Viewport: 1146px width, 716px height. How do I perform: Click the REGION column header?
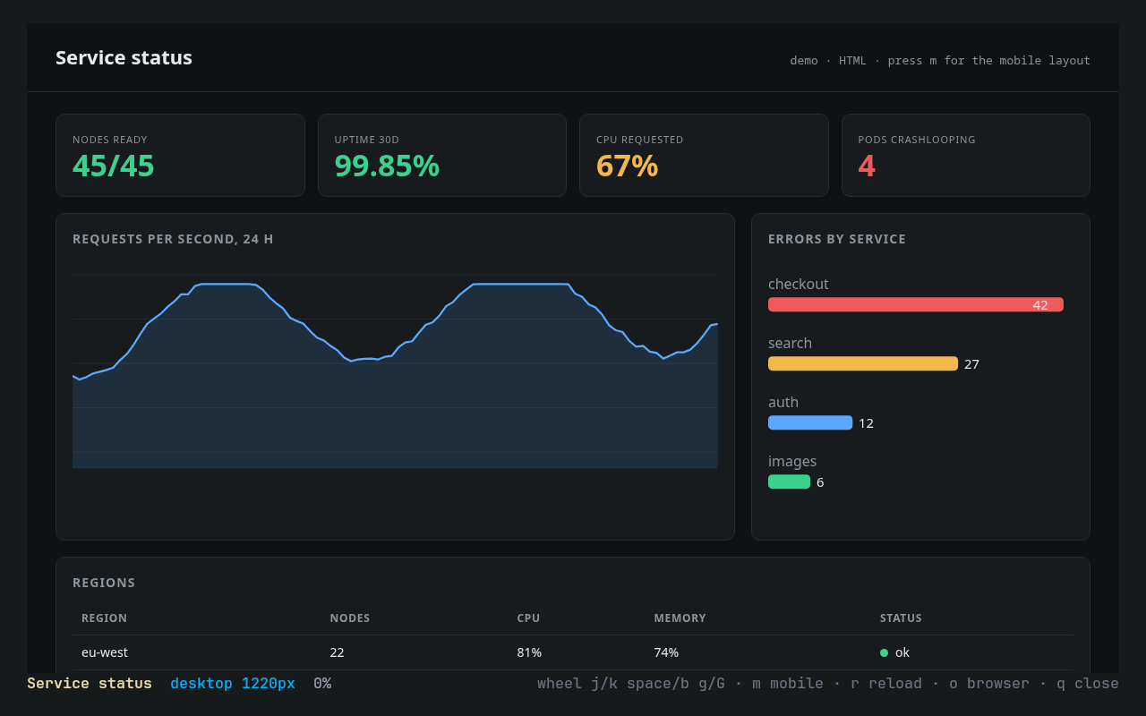[105, 618]
